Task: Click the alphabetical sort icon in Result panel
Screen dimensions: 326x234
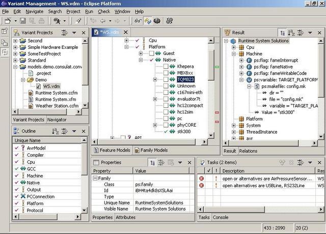Action: (x=291, y=33)
